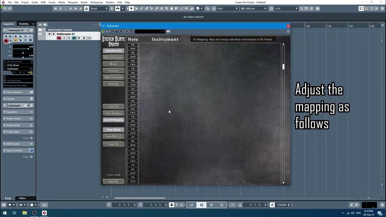Toggle transport cycle loop button
This screenshot has height=217, width=386.
[x=191, y=205]
